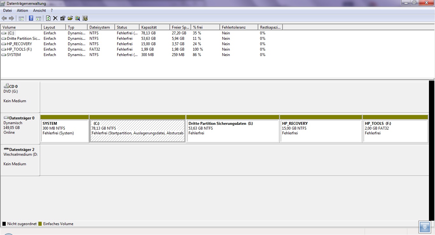Click the FAT32 file system cell
435x235 pixels.
point(94,49)
